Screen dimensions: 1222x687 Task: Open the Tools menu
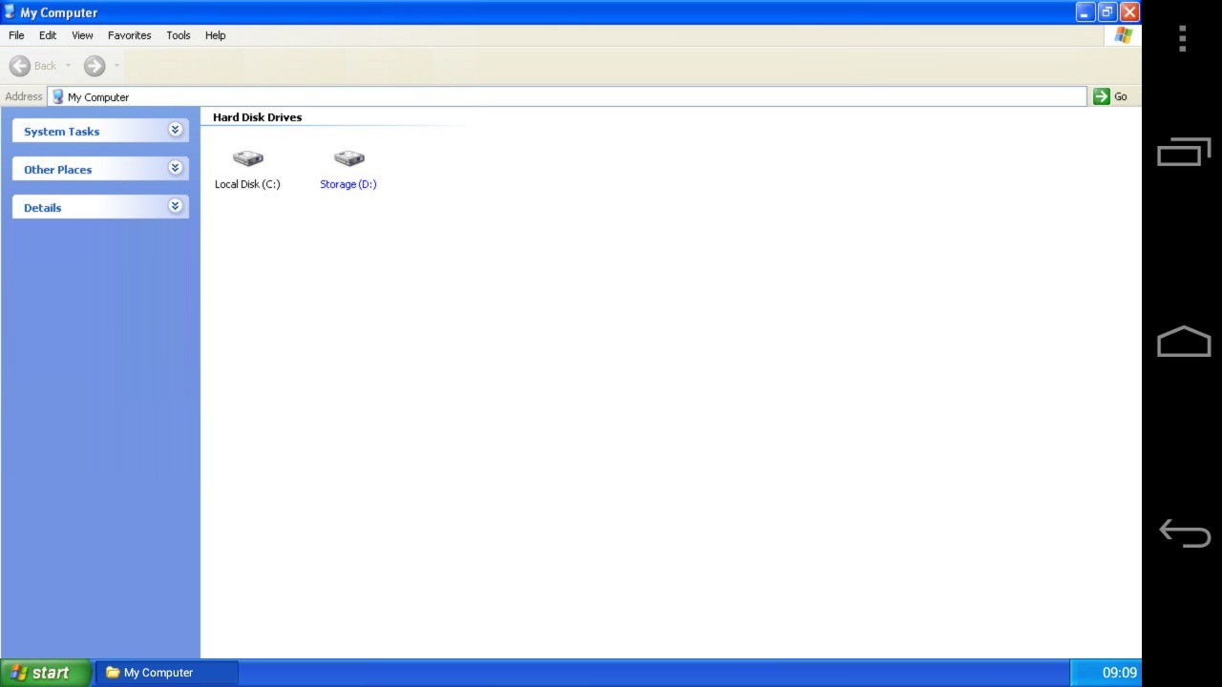[178, 35]
